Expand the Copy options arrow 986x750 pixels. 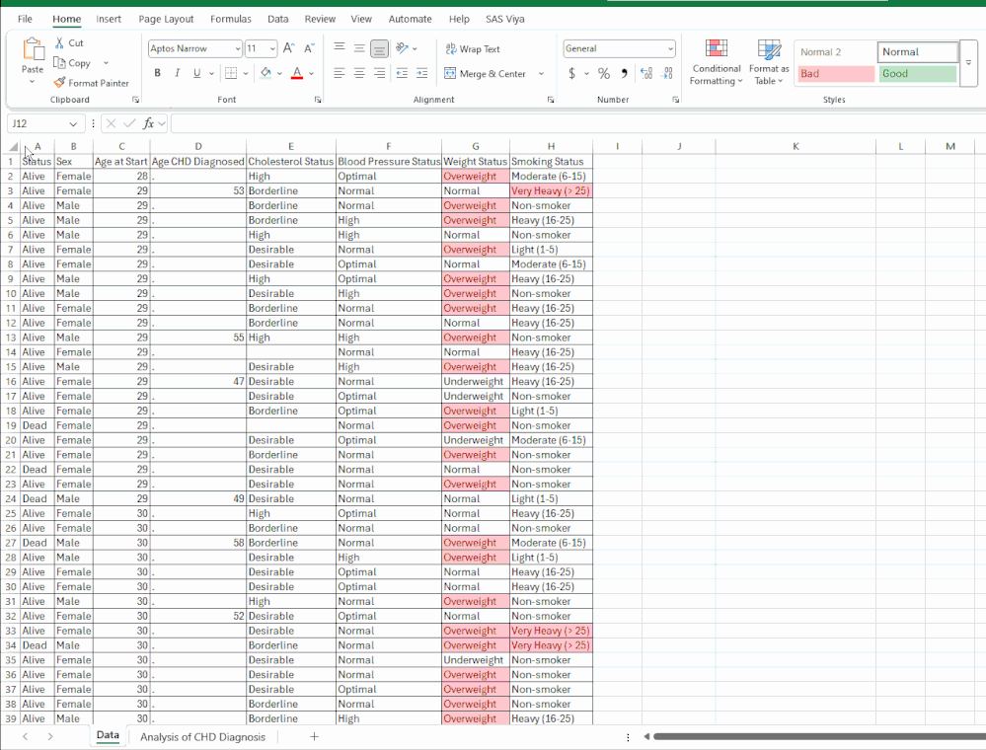click(106, 63)
